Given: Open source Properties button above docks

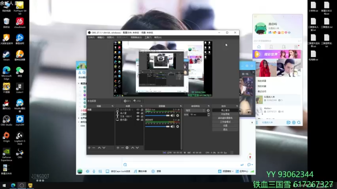Looking at the screenshot, I should (127, 101).
